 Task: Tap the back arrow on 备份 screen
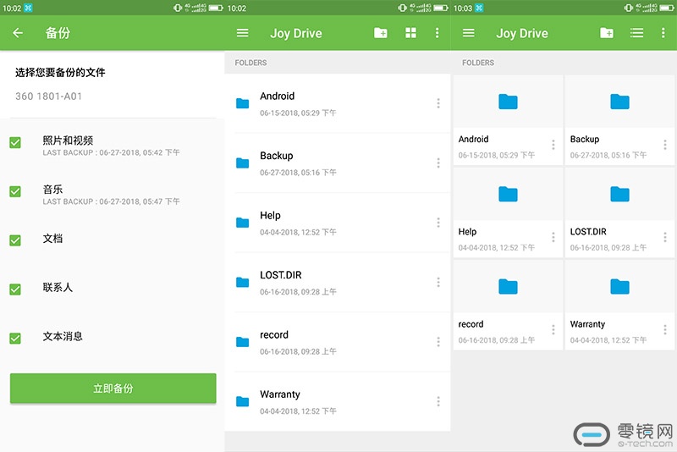click(x=18, y=33)
